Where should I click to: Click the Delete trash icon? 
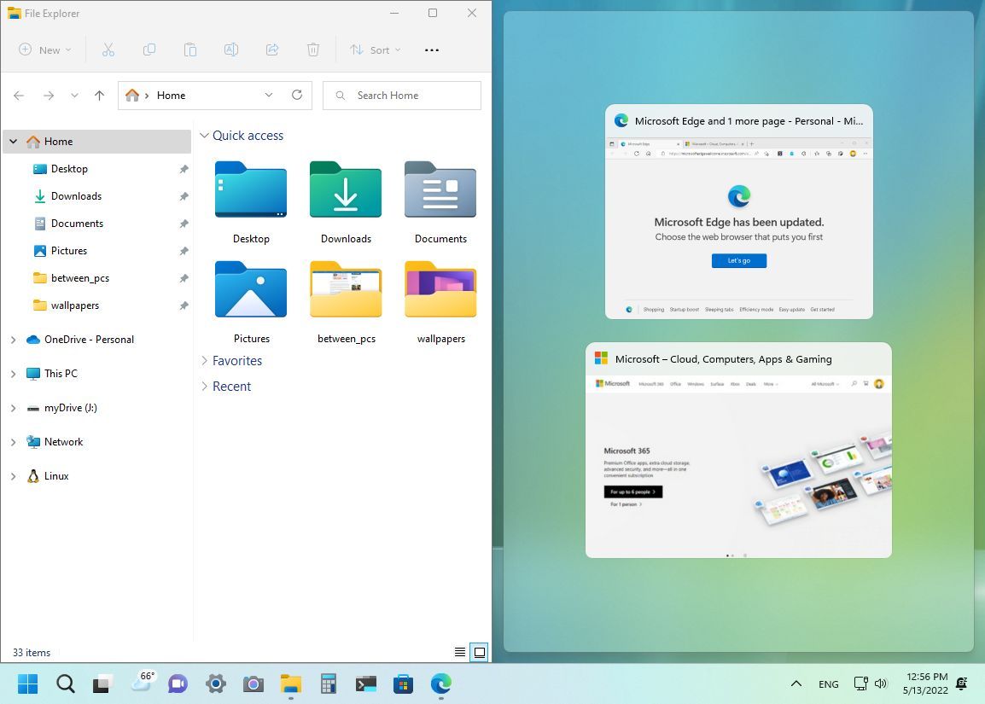click(x=313, y=49)
